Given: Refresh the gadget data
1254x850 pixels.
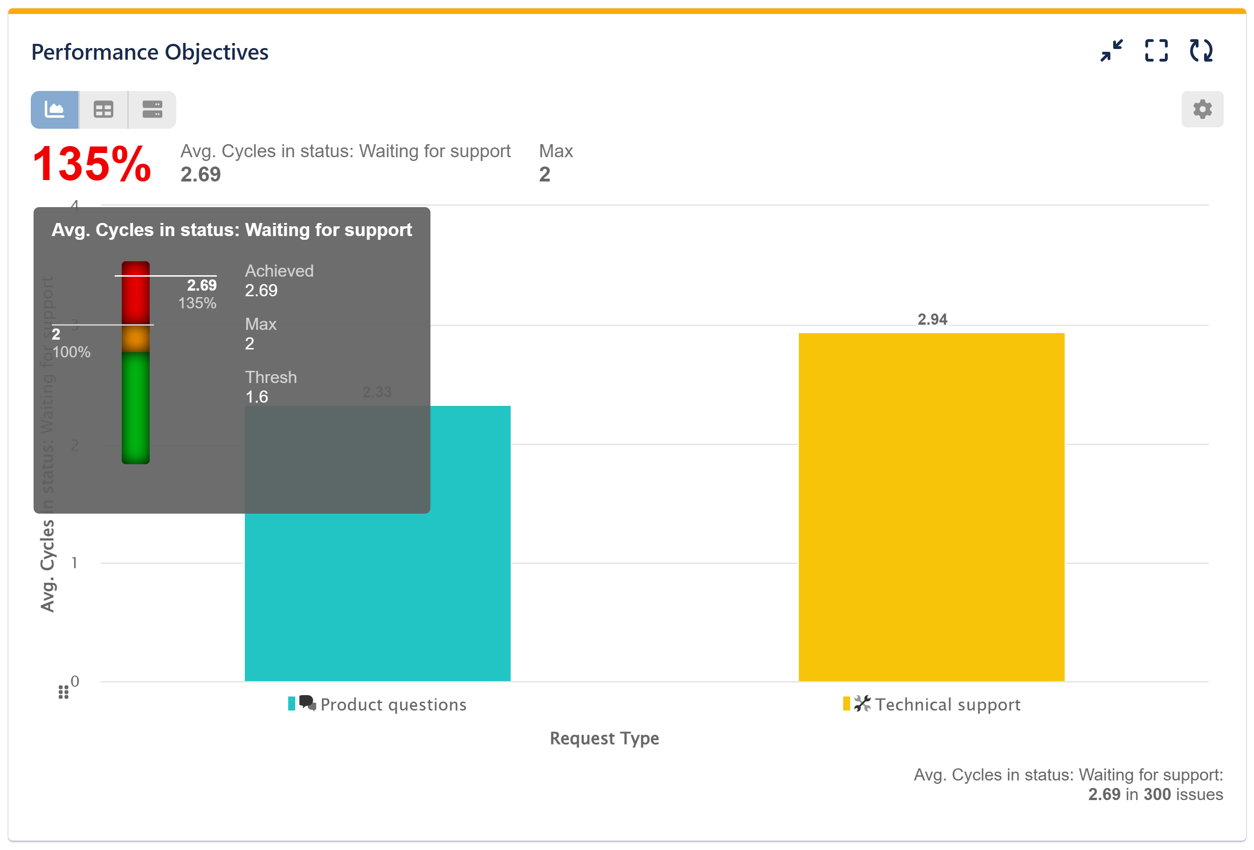Looking at the screenshot, I should point(1200,51).
